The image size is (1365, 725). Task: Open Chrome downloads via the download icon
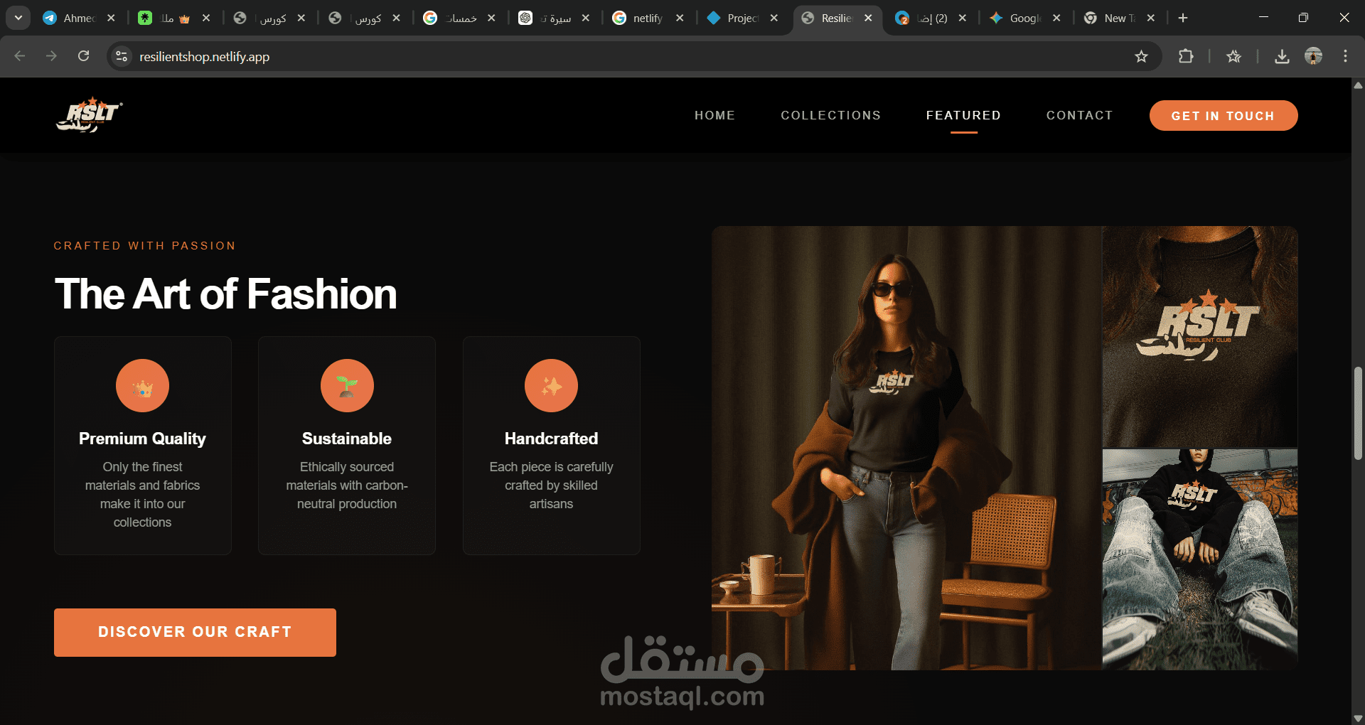click(1282, 56)
